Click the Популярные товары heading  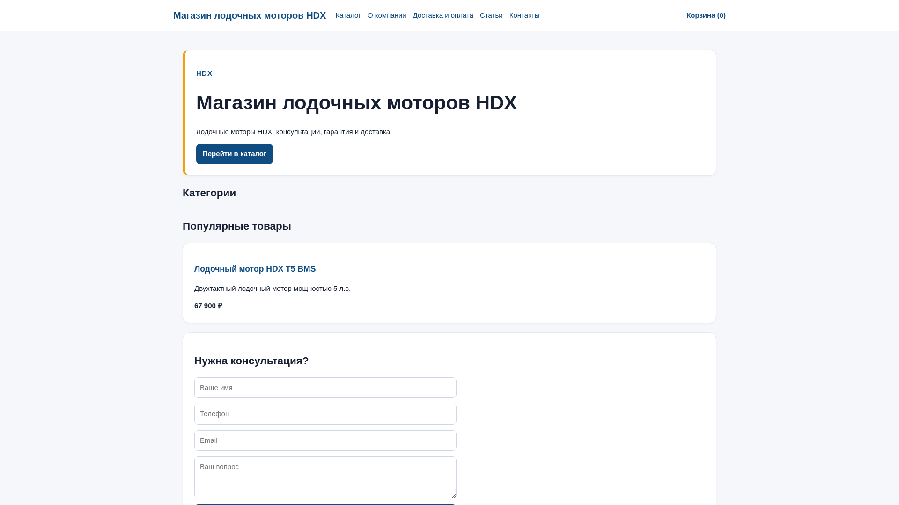(x=237, y=226)
